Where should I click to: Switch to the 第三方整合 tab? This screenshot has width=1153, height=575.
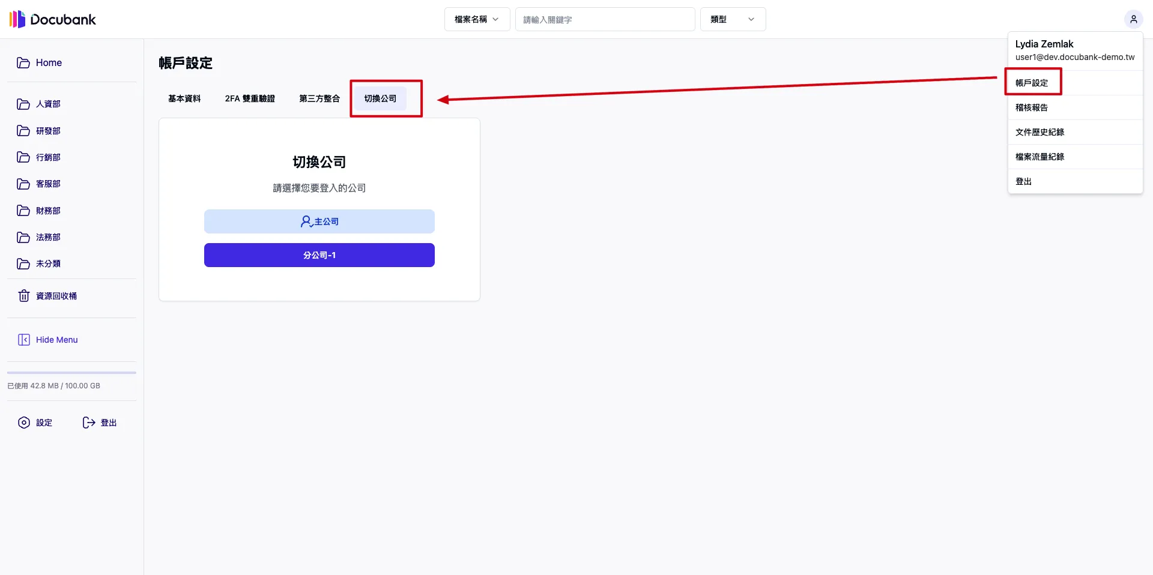[319, 98]
